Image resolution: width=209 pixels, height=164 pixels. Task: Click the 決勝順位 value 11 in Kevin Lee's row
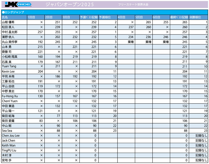pos(206,72)
